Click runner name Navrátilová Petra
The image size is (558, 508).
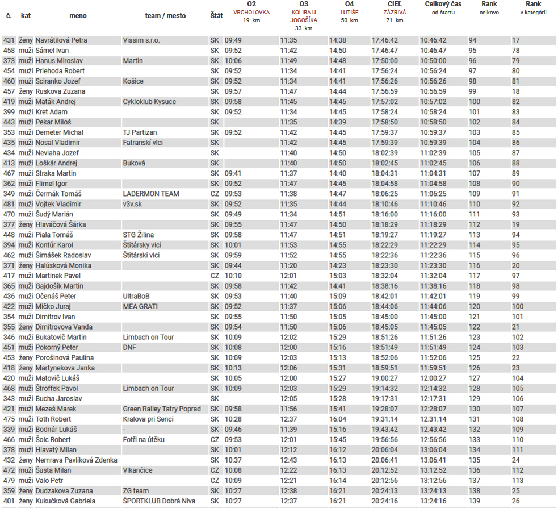[61, 40]
